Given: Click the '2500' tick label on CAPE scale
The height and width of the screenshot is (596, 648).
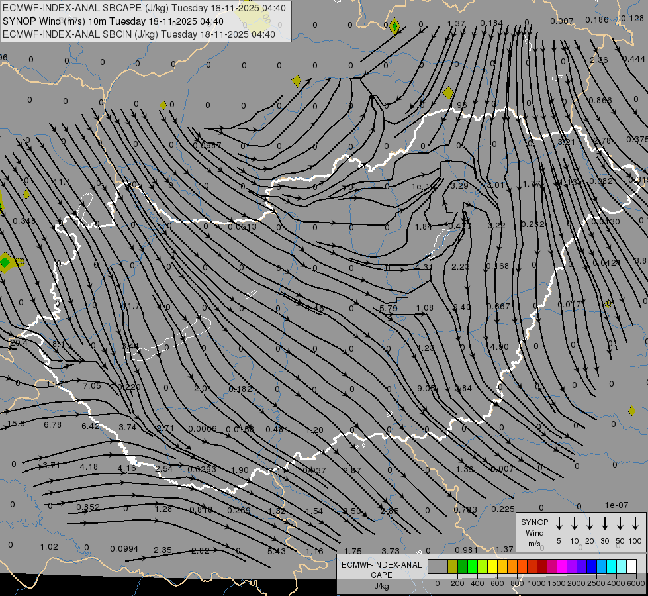Looking at the screenshot, I should click(596, 583).
